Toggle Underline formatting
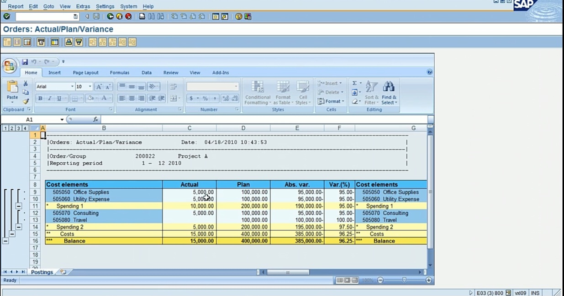564x296 pixels. pos(59,99)
